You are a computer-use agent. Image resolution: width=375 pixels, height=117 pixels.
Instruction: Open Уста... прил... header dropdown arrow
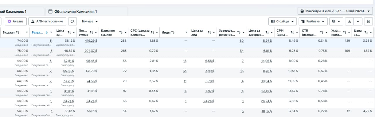point(349,32)
